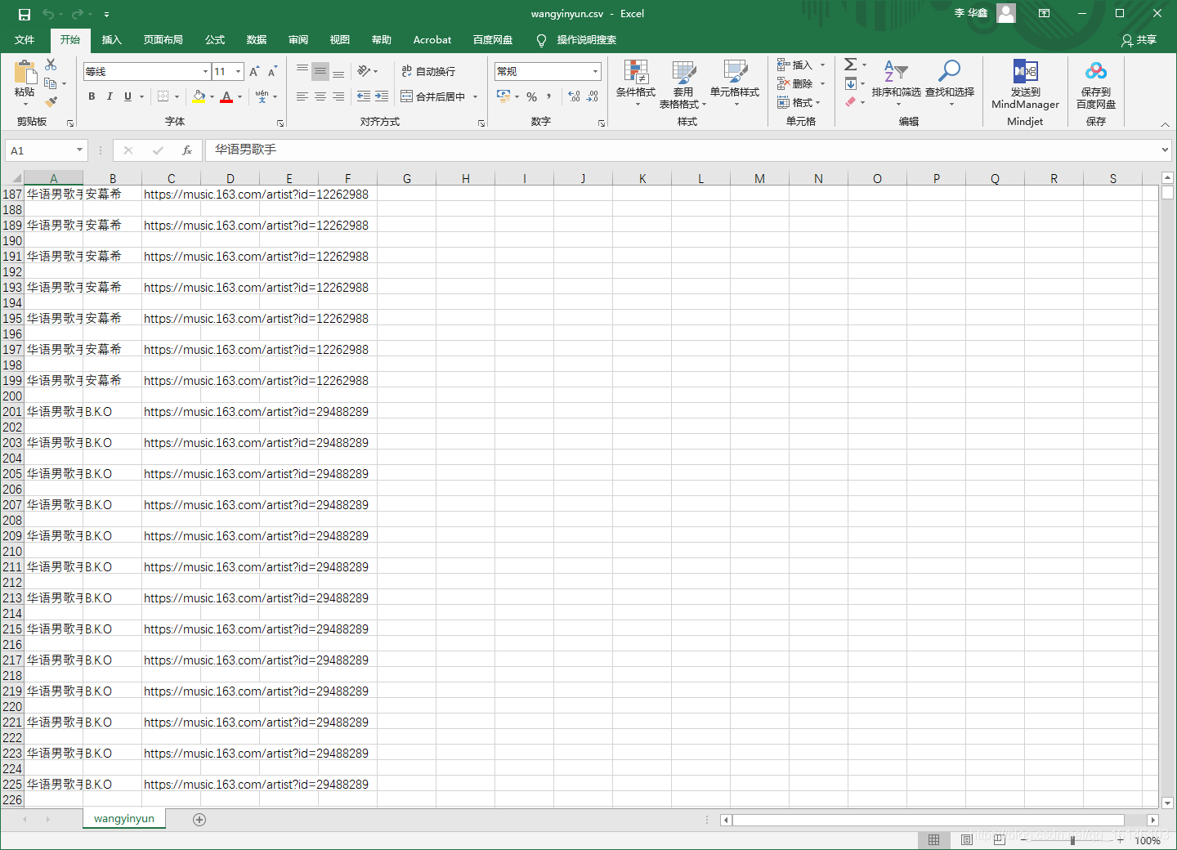The image size is (1177, 850).
Task: Select the wangyinyun sheet tab
Action: [x=124, y=819]
